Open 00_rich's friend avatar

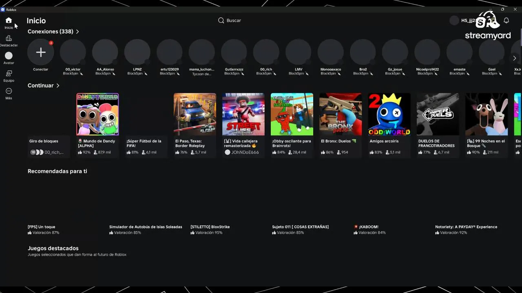pyautogui.click(x=266, y=52)
